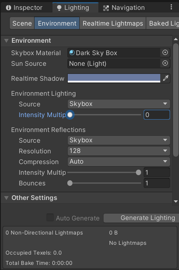Image resolution: width=179 pixels, height=270 pixels.
Task: Click the Total Bake Time text
Action: point(39,263)
